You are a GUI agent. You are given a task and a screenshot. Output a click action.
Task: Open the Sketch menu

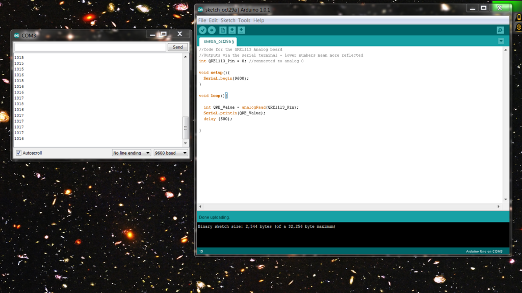point(228,20)
